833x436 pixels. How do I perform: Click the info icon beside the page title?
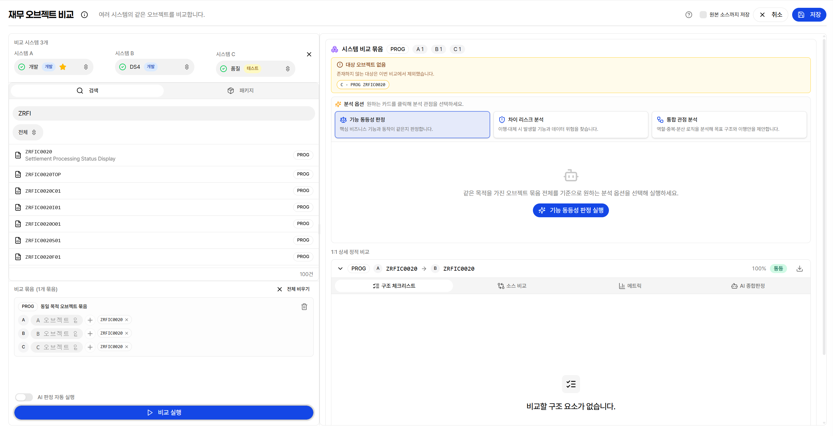84,14
